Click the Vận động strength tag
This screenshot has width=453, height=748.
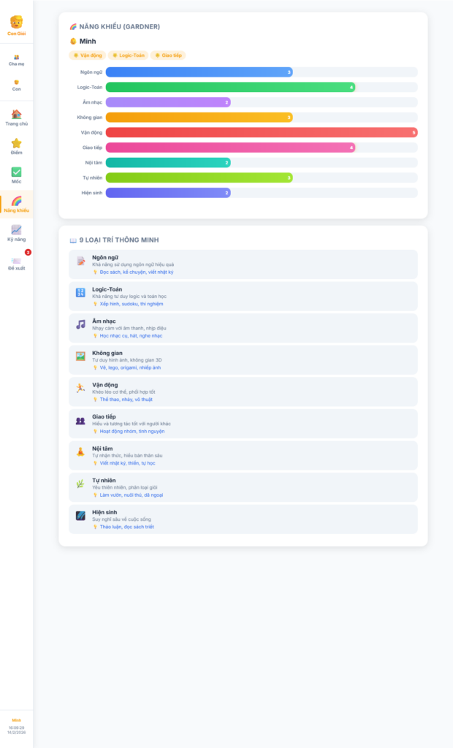[x=87, y=56]
